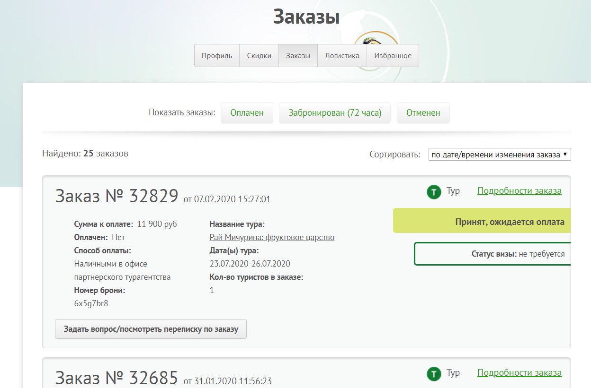591x388 pixels.
Task: Click the Сортировать: label
Action: [395, 155]
